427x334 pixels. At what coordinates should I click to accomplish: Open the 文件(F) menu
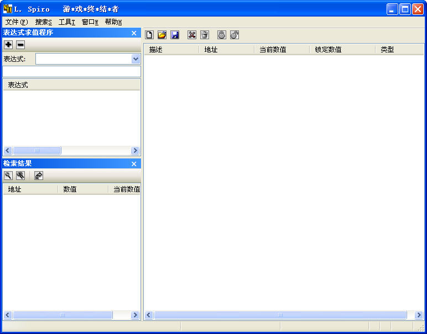coord(16,22)
